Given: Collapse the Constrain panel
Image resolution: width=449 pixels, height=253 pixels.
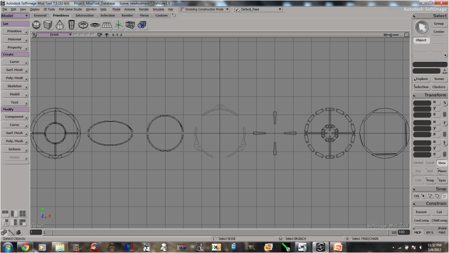Looking at the screenshot, I should tap(414, 204).
